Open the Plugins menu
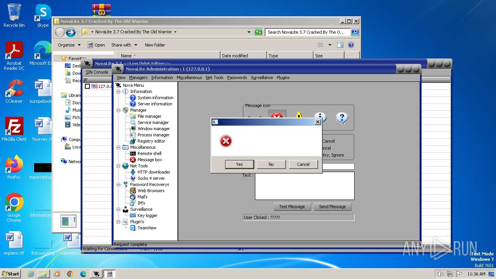The width and height of the screenshot is (496, 279). click(x=283, y=77)
